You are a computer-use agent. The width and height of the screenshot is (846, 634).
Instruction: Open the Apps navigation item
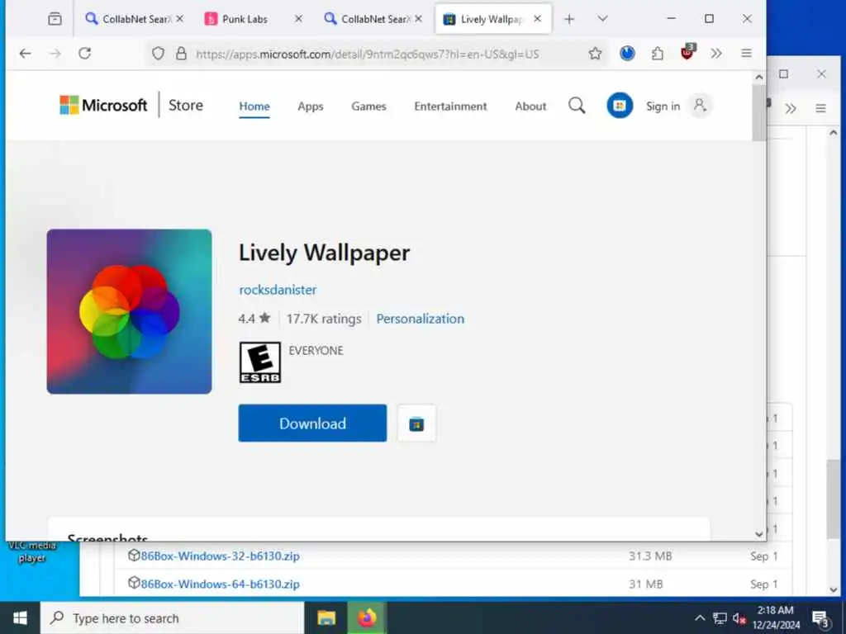click(311, 106)
